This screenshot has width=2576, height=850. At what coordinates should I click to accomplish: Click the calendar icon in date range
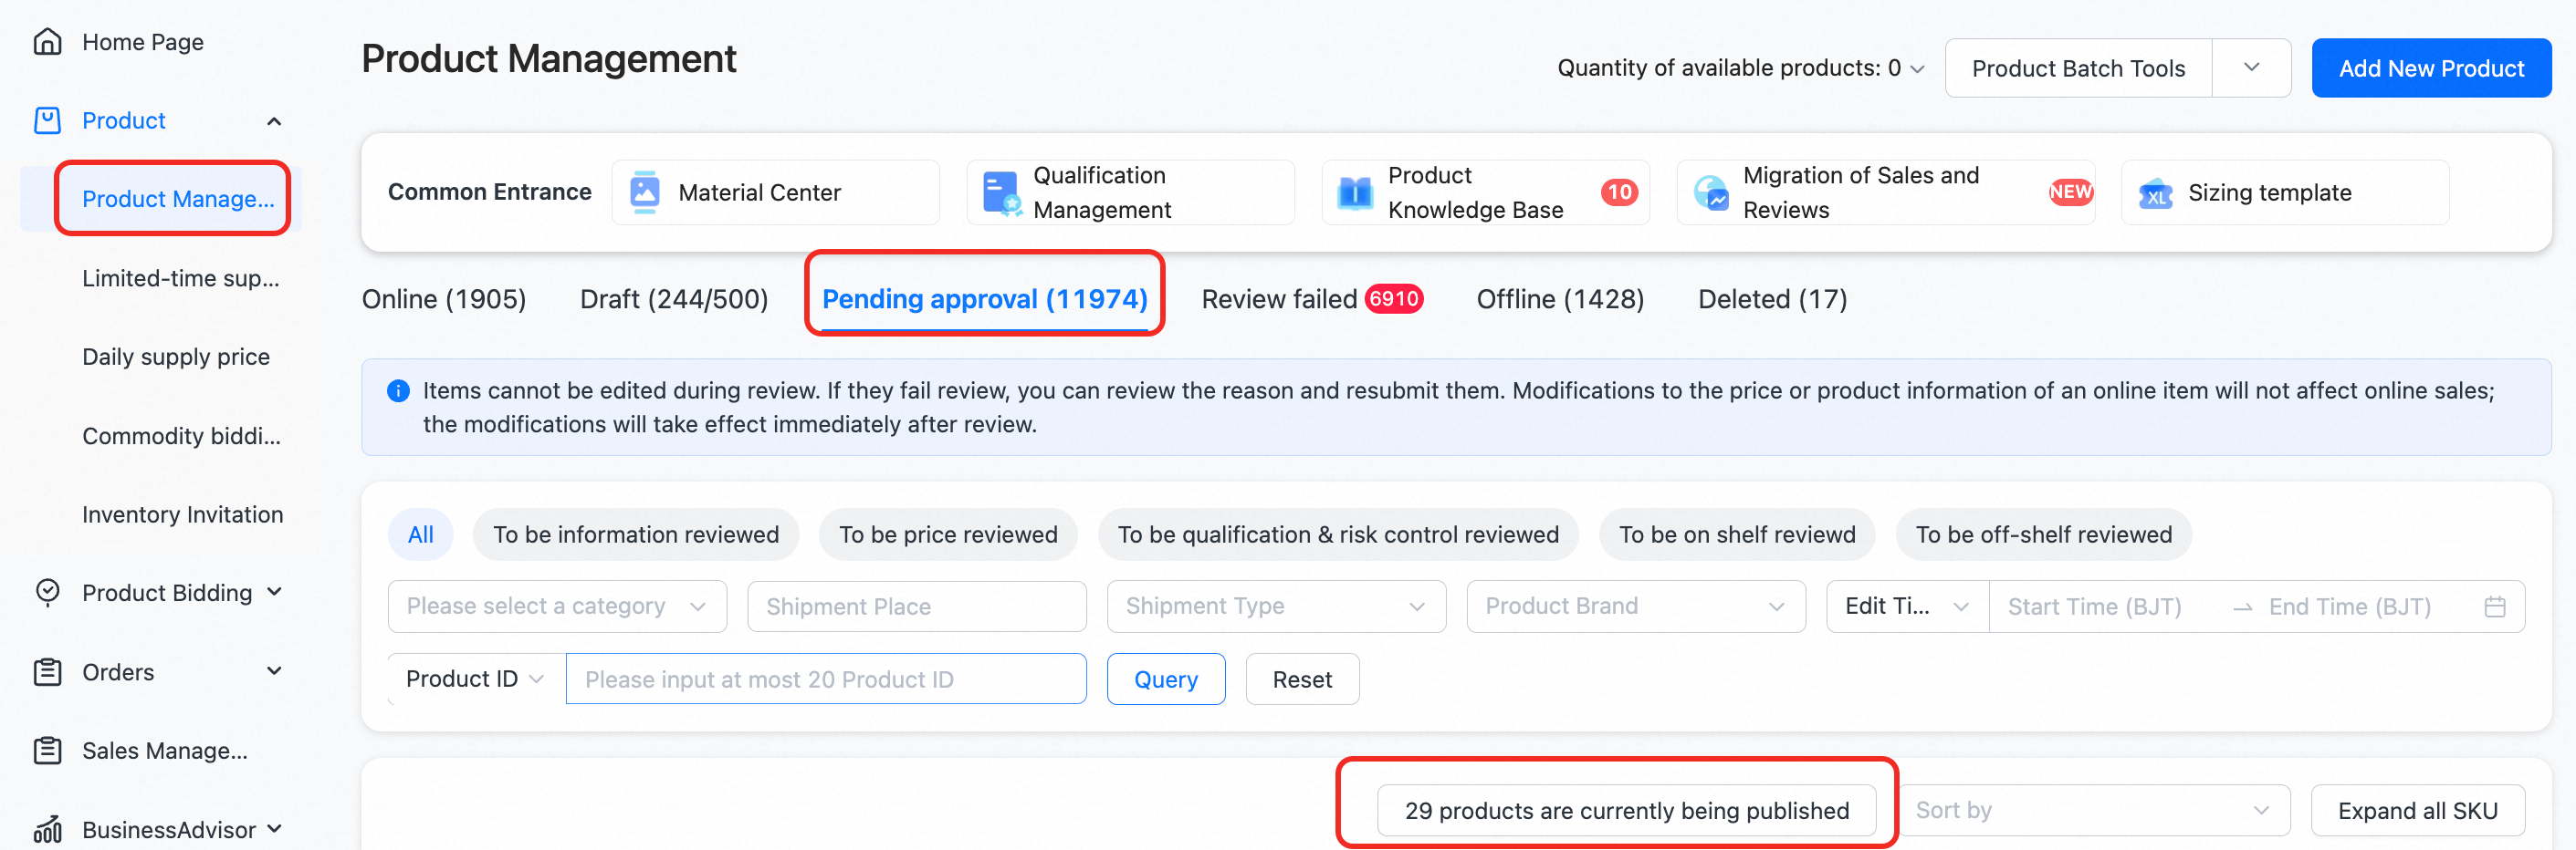click(2494, 606)
